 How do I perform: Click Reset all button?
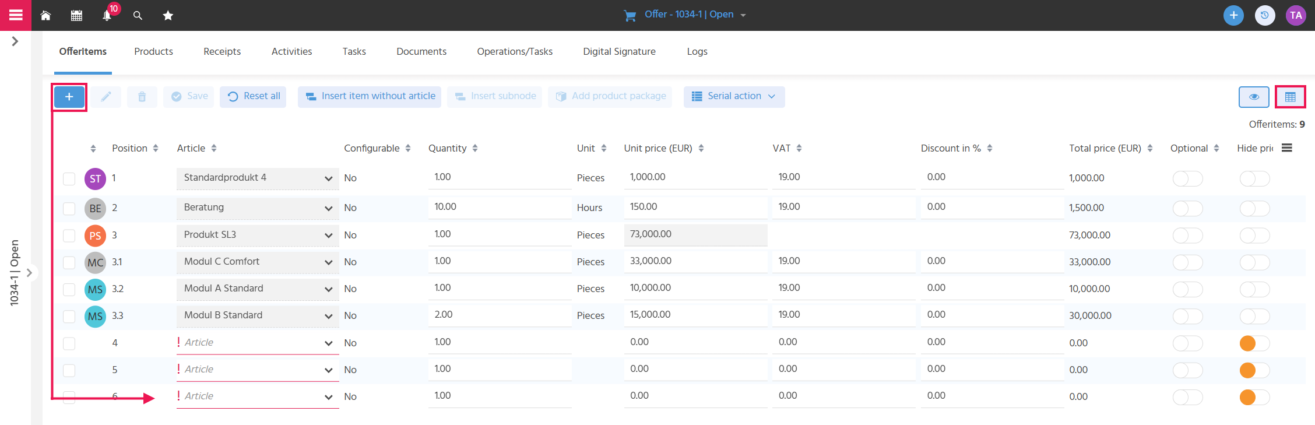click(x=253, y=97)
